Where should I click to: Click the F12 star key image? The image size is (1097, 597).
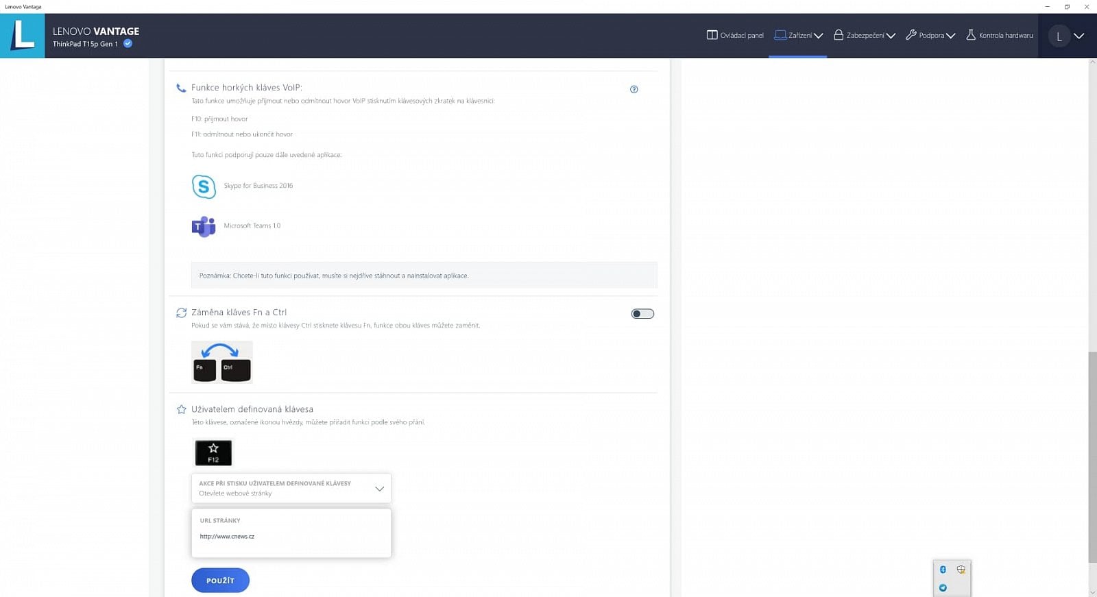pos(213,453)
